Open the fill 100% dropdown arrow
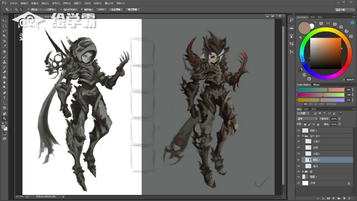This screenshot has width=357, height=201. 339,124
